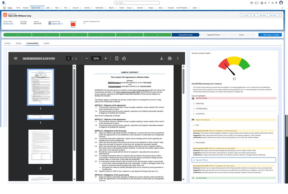Go to Home in navigation bar

click(18, 8)
